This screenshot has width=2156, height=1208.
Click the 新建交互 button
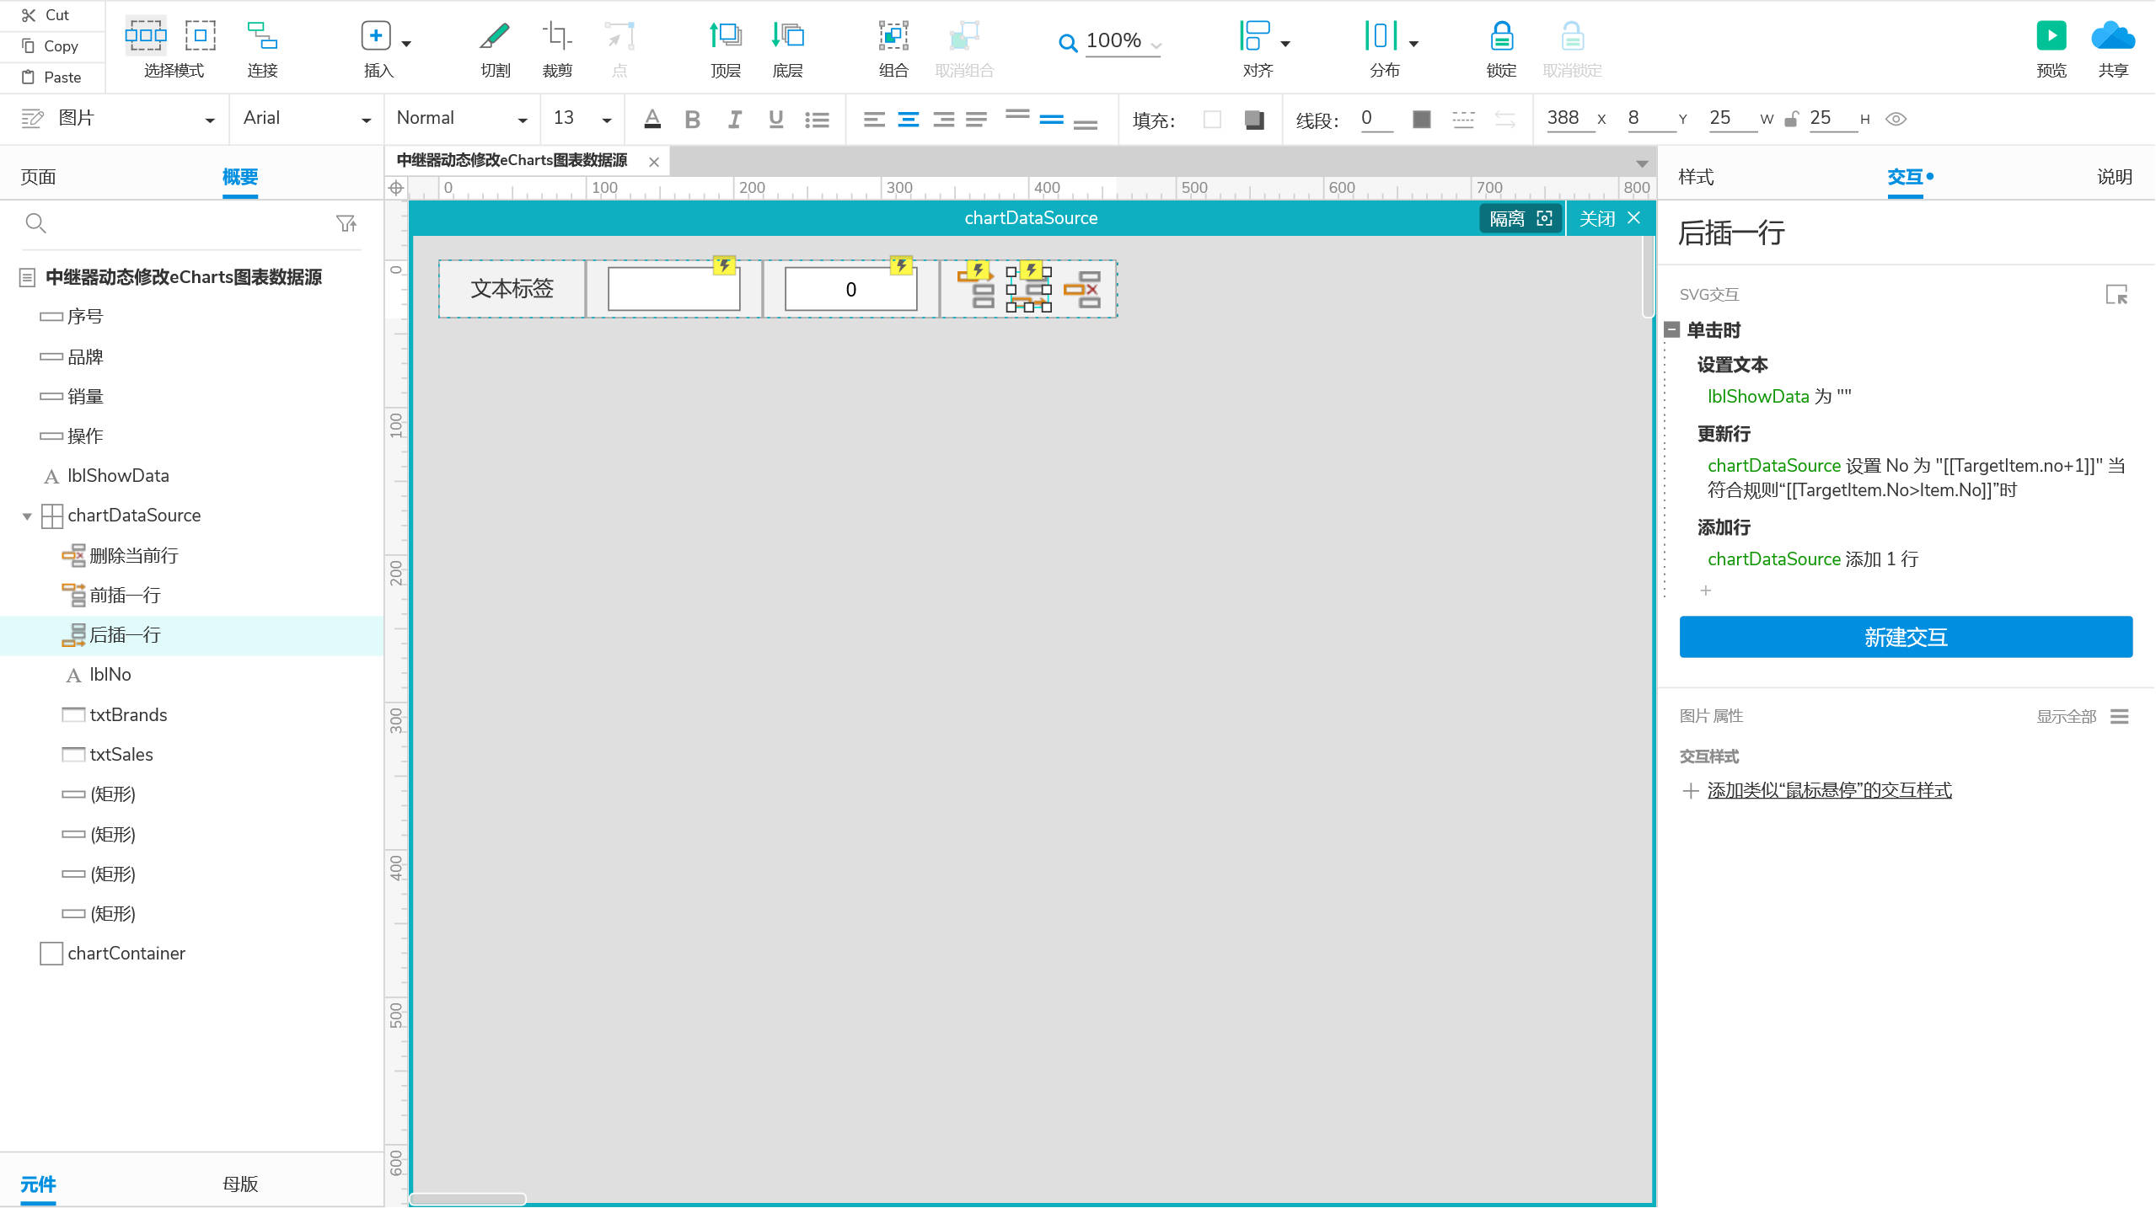click(1905, 637)
